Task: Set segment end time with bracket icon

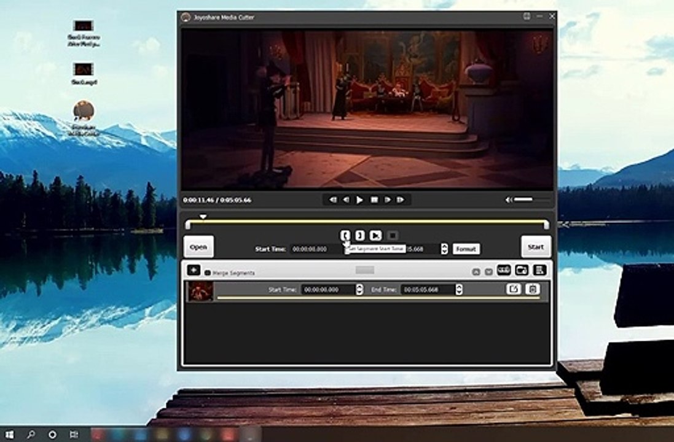Action: pos(360,235)
